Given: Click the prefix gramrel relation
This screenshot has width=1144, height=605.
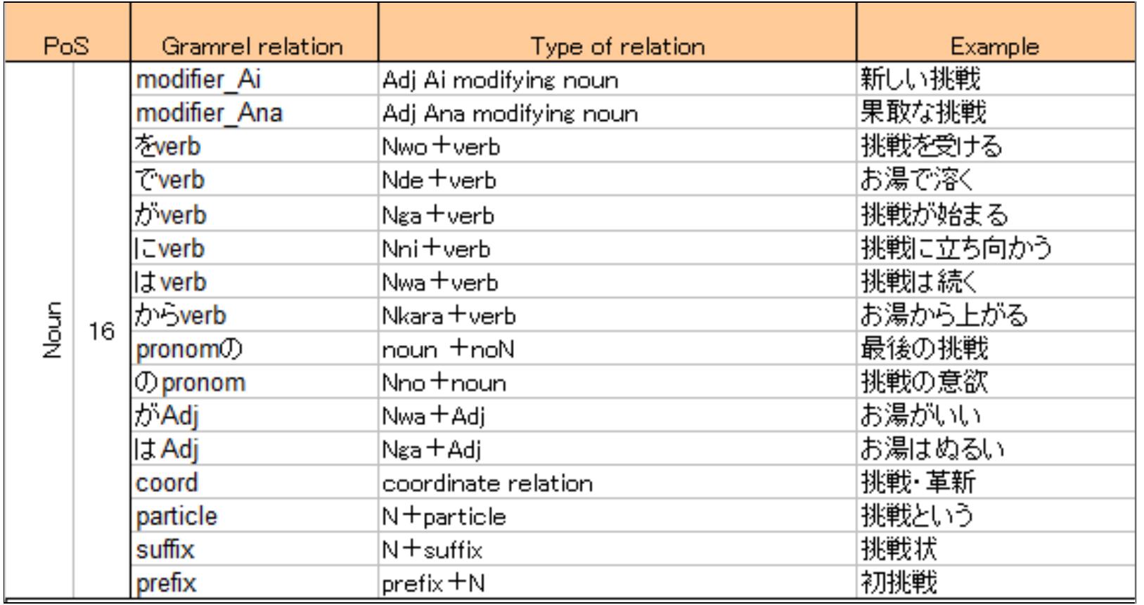Looking at the screenshot, I should (x=167, y=583).
